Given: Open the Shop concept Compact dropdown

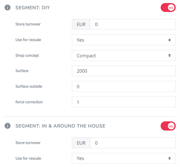Looking at the screenshot, I should coord(124,55).
